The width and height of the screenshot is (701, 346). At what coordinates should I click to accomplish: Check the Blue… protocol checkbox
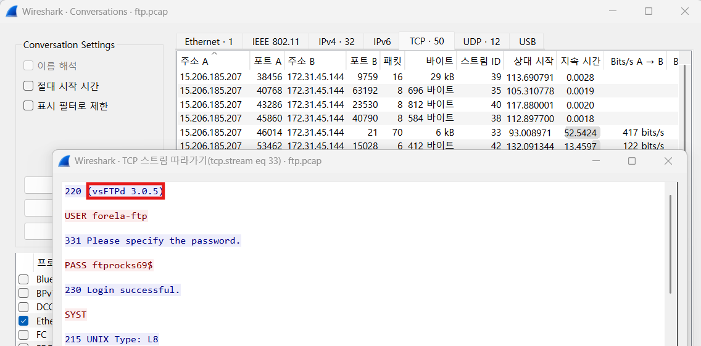click(23, 279)
